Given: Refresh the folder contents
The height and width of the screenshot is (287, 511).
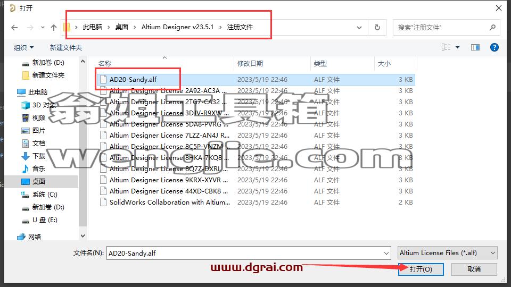Looking at the screenshot, I should (x=377, y=28).
